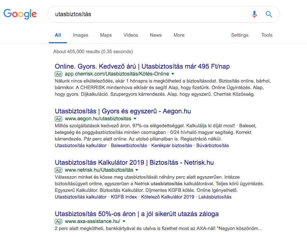Click the www.aegon.hu/utasbiztositas URL
Viewport: 307px width, 237px height.
98,118
